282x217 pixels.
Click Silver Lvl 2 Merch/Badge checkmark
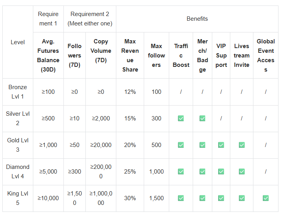point(202,118)
